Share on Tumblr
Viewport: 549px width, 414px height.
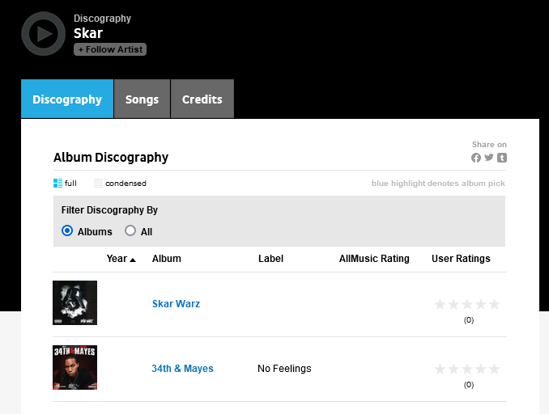[502, 158]
